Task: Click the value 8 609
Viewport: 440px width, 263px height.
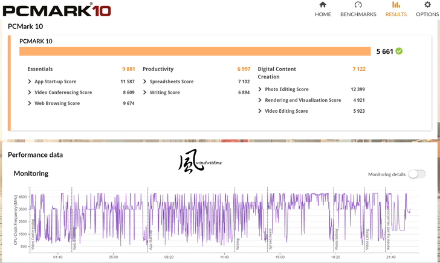Action: [x=129, y=92]
